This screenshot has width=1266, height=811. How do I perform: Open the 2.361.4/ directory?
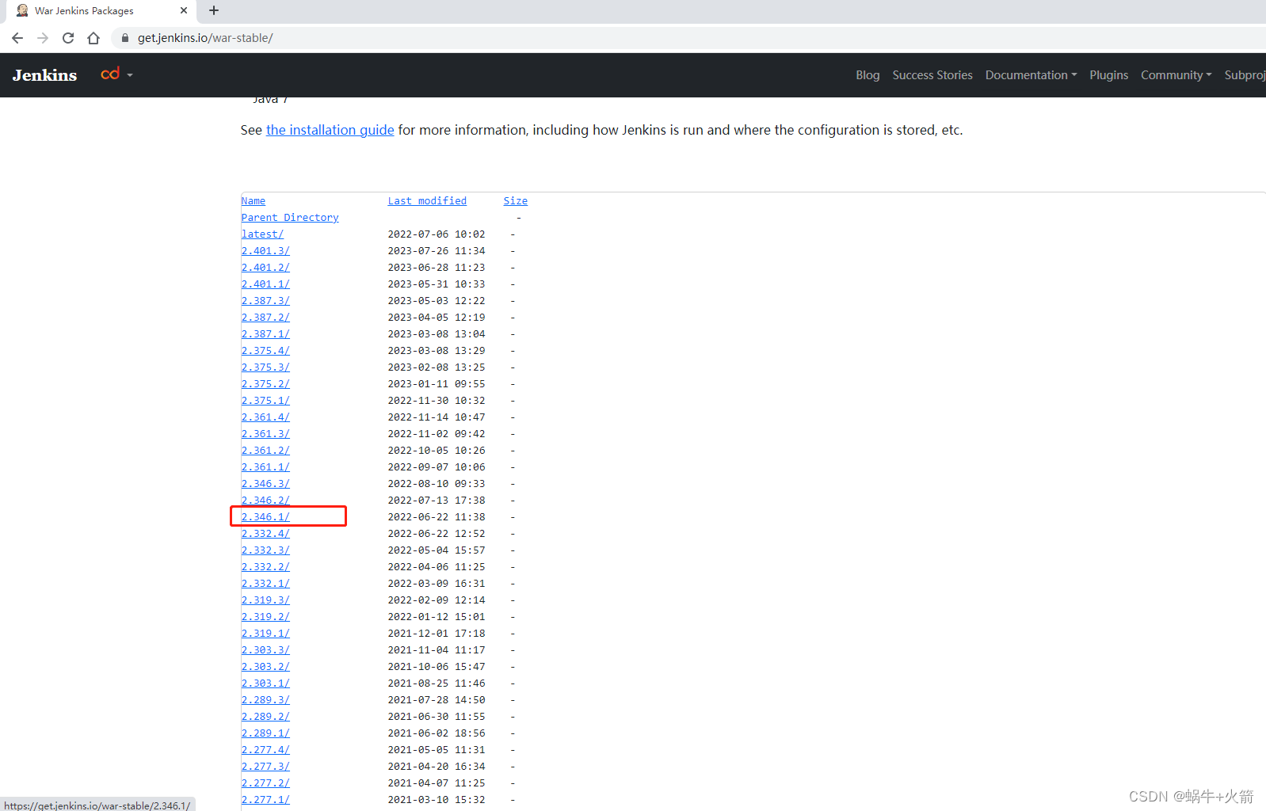click(x=265, y=417)
